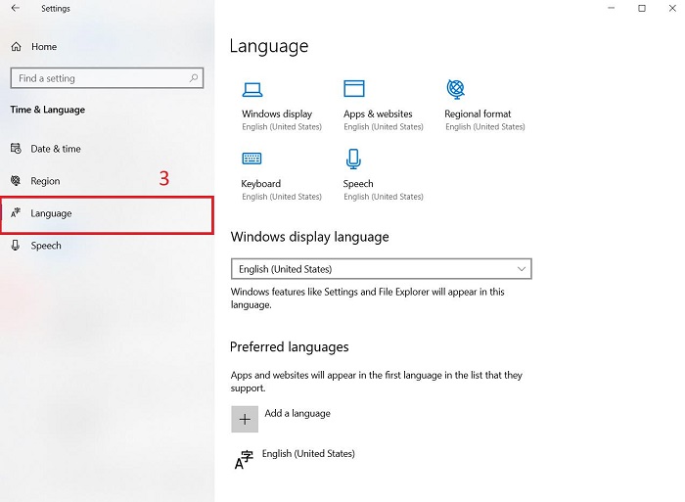This screenshot has width=685, height=502.
Task: Select the Keyboard icon tile
Action: tap(252, 160)
